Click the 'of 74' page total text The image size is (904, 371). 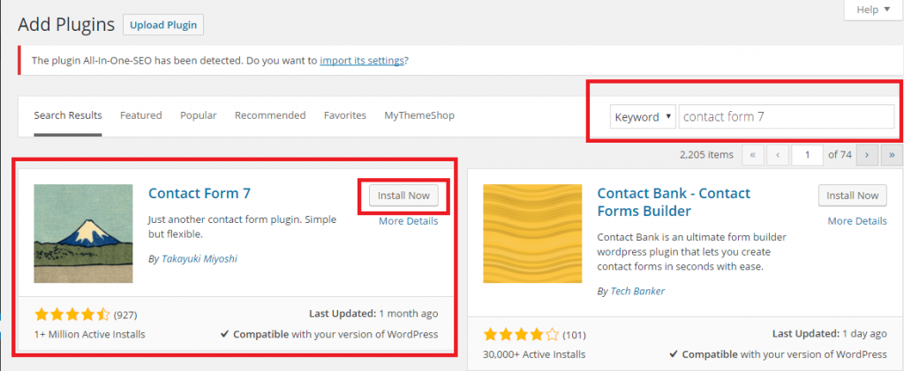840,154
